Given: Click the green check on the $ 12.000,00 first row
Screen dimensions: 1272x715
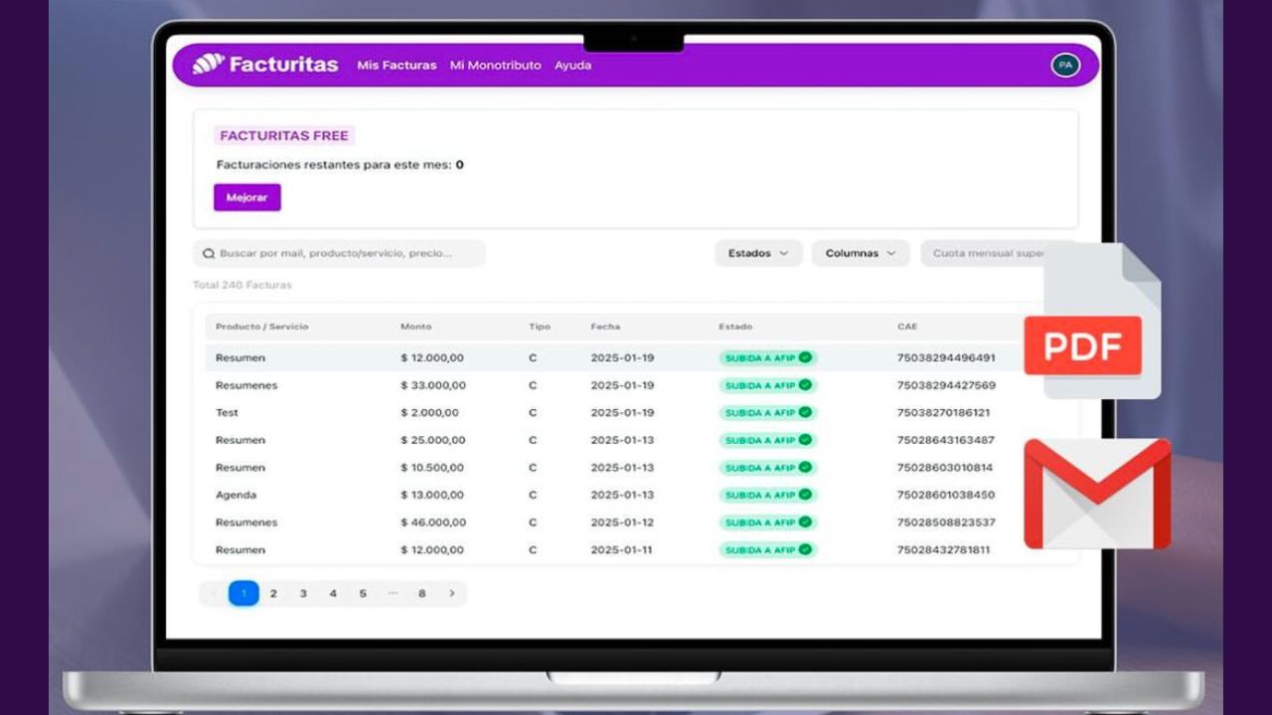Looking at the screenshot, I should pos(805,357).
